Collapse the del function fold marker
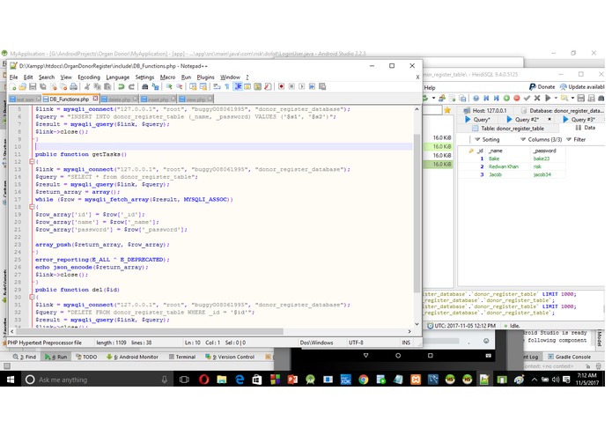Viewport: 612px width, 435px height. click(x=32, y=297)
